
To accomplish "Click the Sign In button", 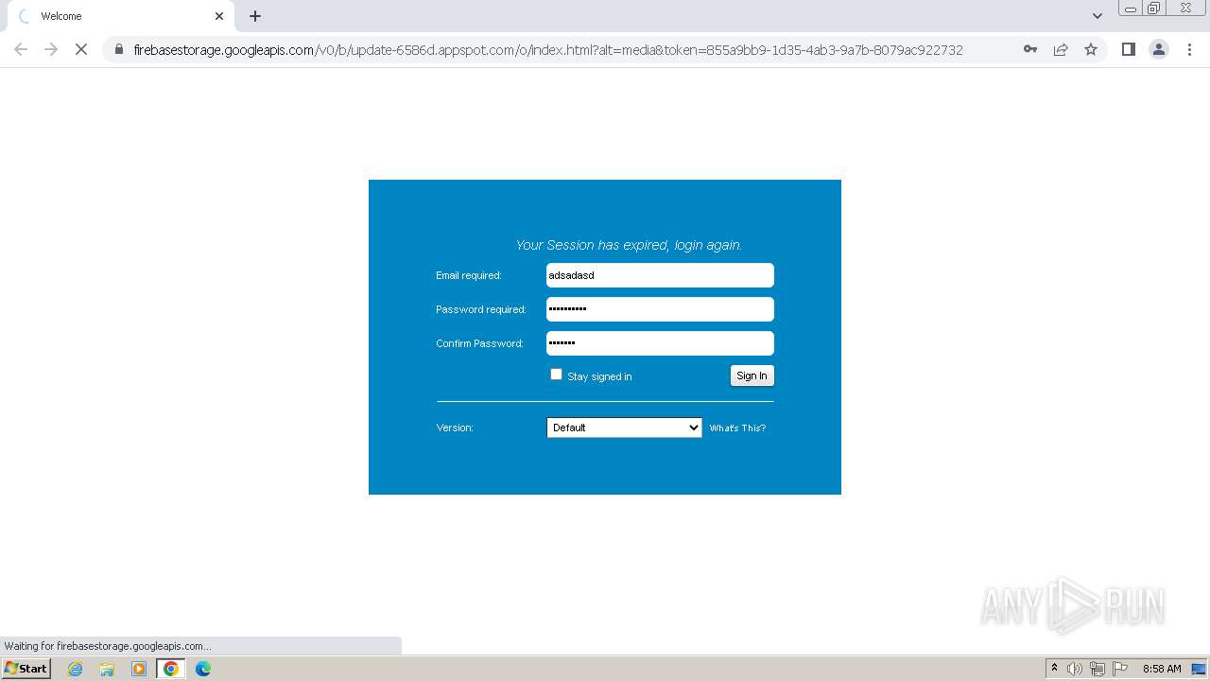I will pos(752,375).
